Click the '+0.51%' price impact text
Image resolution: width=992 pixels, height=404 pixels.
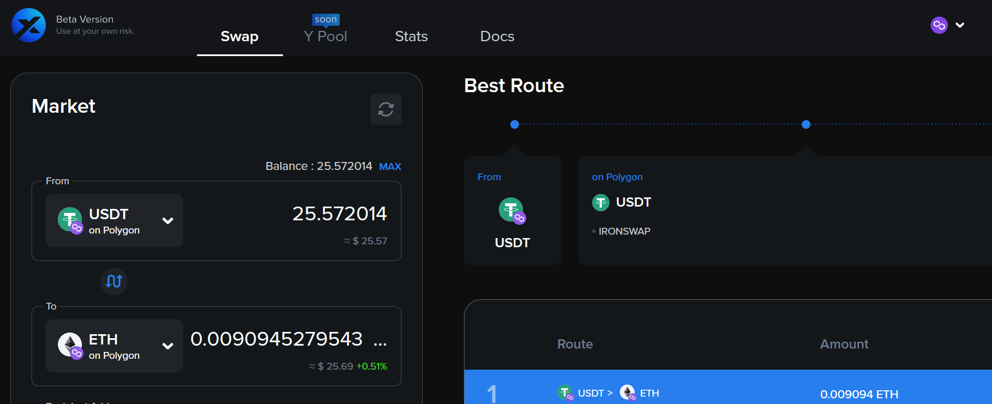(372, 366)
